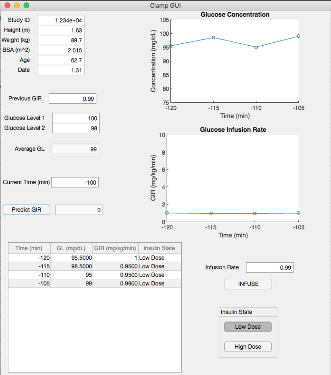Image resolution: width=331 pixels, height=375 pixels.
Task: Click the Glucose Level 1 field
Action: (76, 118)
